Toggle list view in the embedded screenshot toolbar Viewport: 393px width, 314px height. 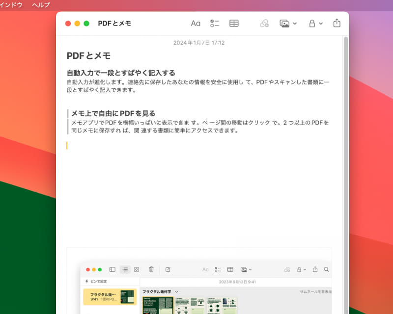[x=125, y=269]
